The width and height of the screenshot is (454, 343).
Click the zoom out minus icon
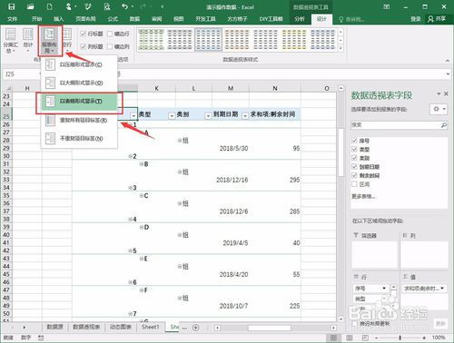coord(377,338)
